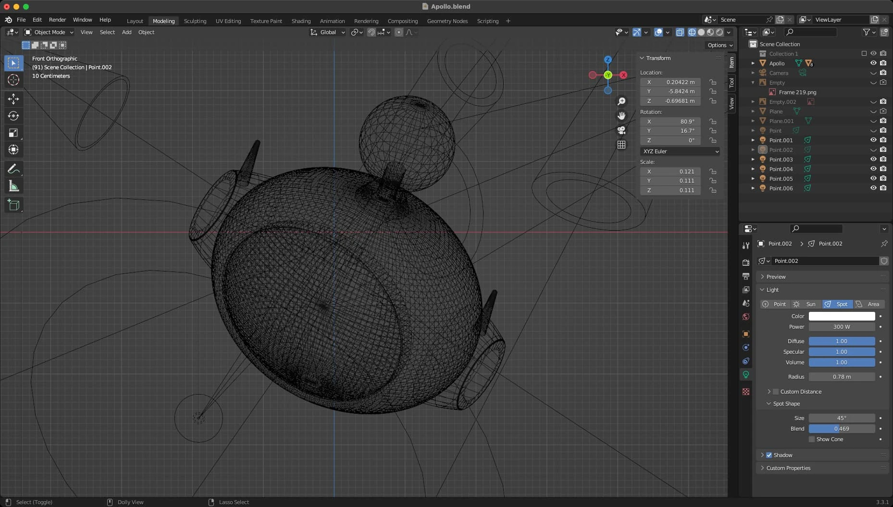
Task: Hide Point.001 in the viewport
Action: pyautogui.click(x=873, y=140)
